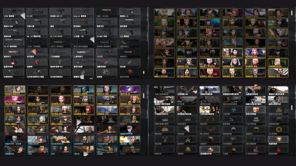Click the top-right character panel scrollbar handle
This screenshot has width=296, height=166.
tap(292, 13)
